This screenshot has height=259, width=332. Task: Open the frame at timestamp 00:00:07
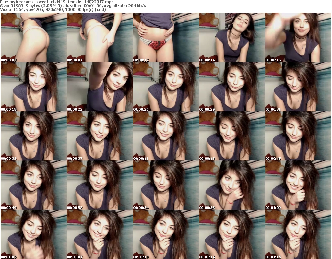100,37
